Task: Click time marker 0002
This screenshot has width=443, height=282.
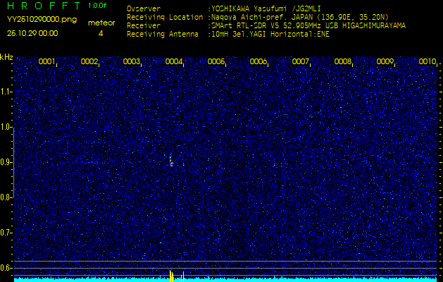Action: [x=89, y=61]
